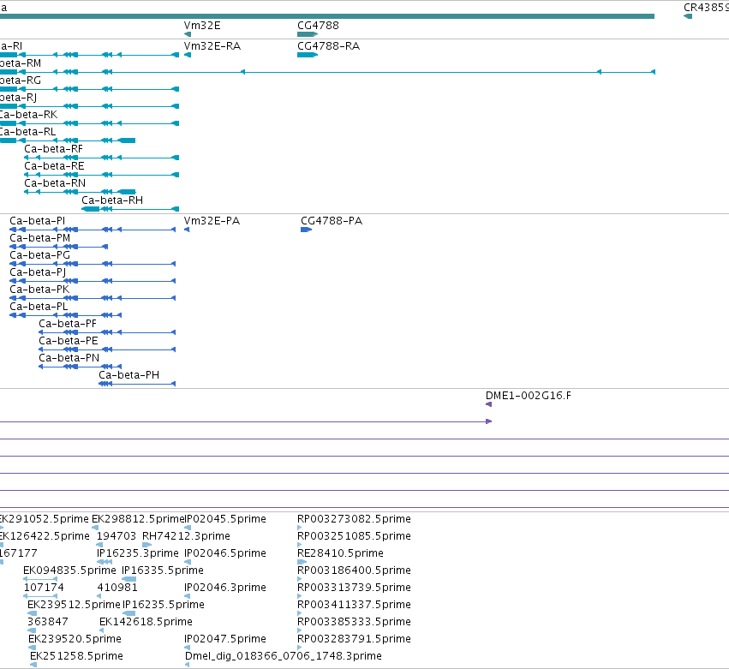Select the Ca-beta-PE protein label

69,341
